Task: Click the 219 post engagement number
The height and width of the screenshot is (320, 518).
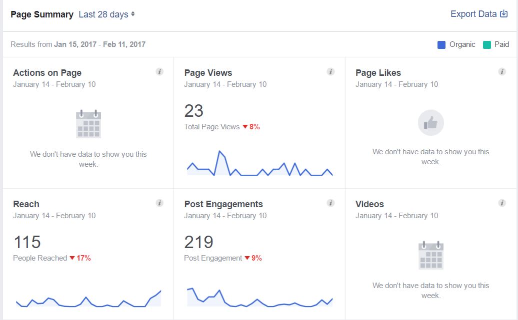Action: point(198,242)
